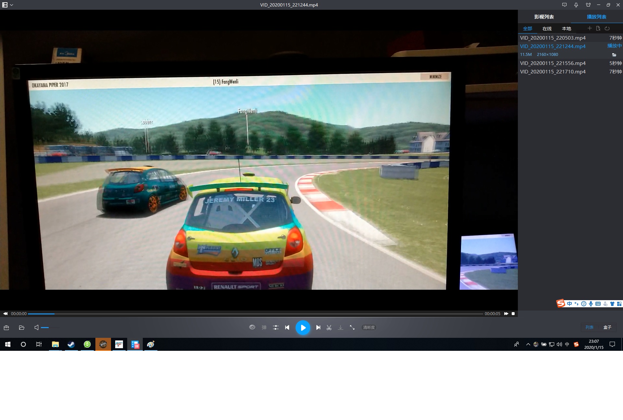Toggle the 弹 danmaku button
This screenshot has height=420, width=623.
264,327
